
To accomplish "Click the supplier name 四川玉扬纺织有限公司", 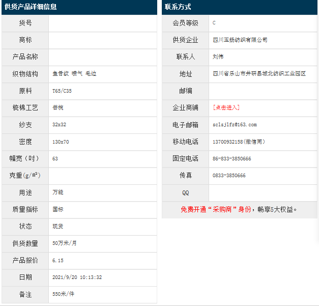I will point(240,40).
